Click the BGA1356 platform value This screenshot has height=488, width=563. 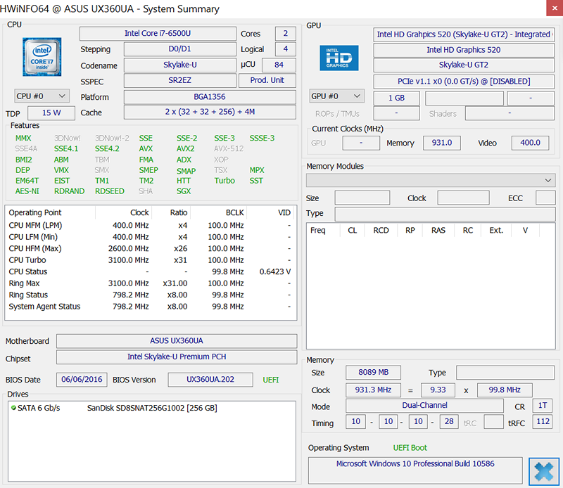click(x=210, y=97)
